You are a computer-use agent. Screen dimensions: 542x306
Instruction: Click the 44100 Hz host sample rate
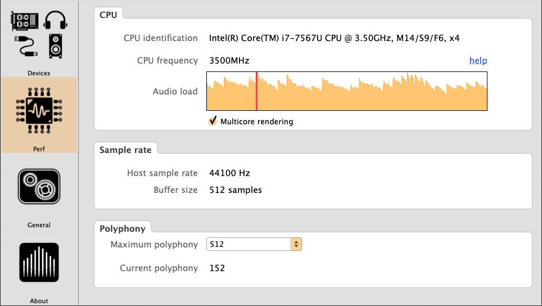pyautogui.click(x=229, y=173)
